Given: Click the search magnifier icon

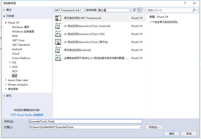Looking at the screenshot, I should pyautogui.click(x=194, y=10).
